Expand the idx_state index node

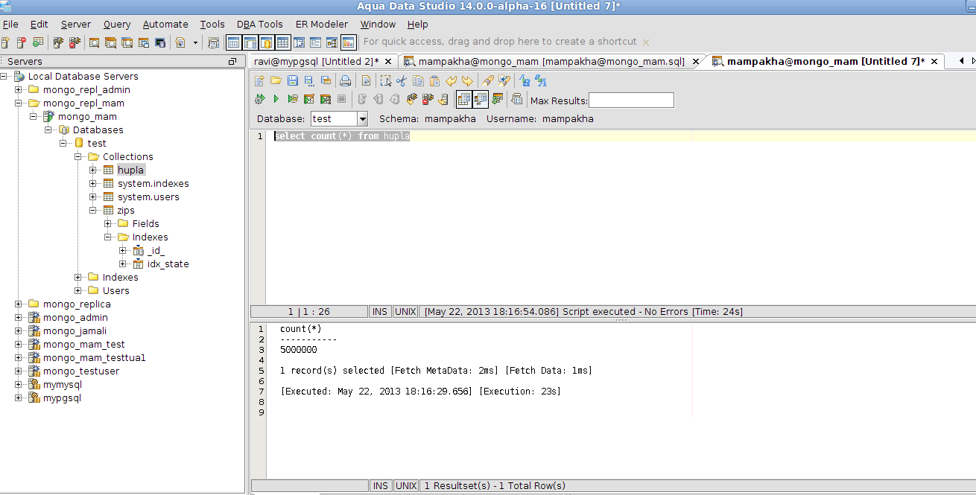pyautogui.click(x=123, y=264)
